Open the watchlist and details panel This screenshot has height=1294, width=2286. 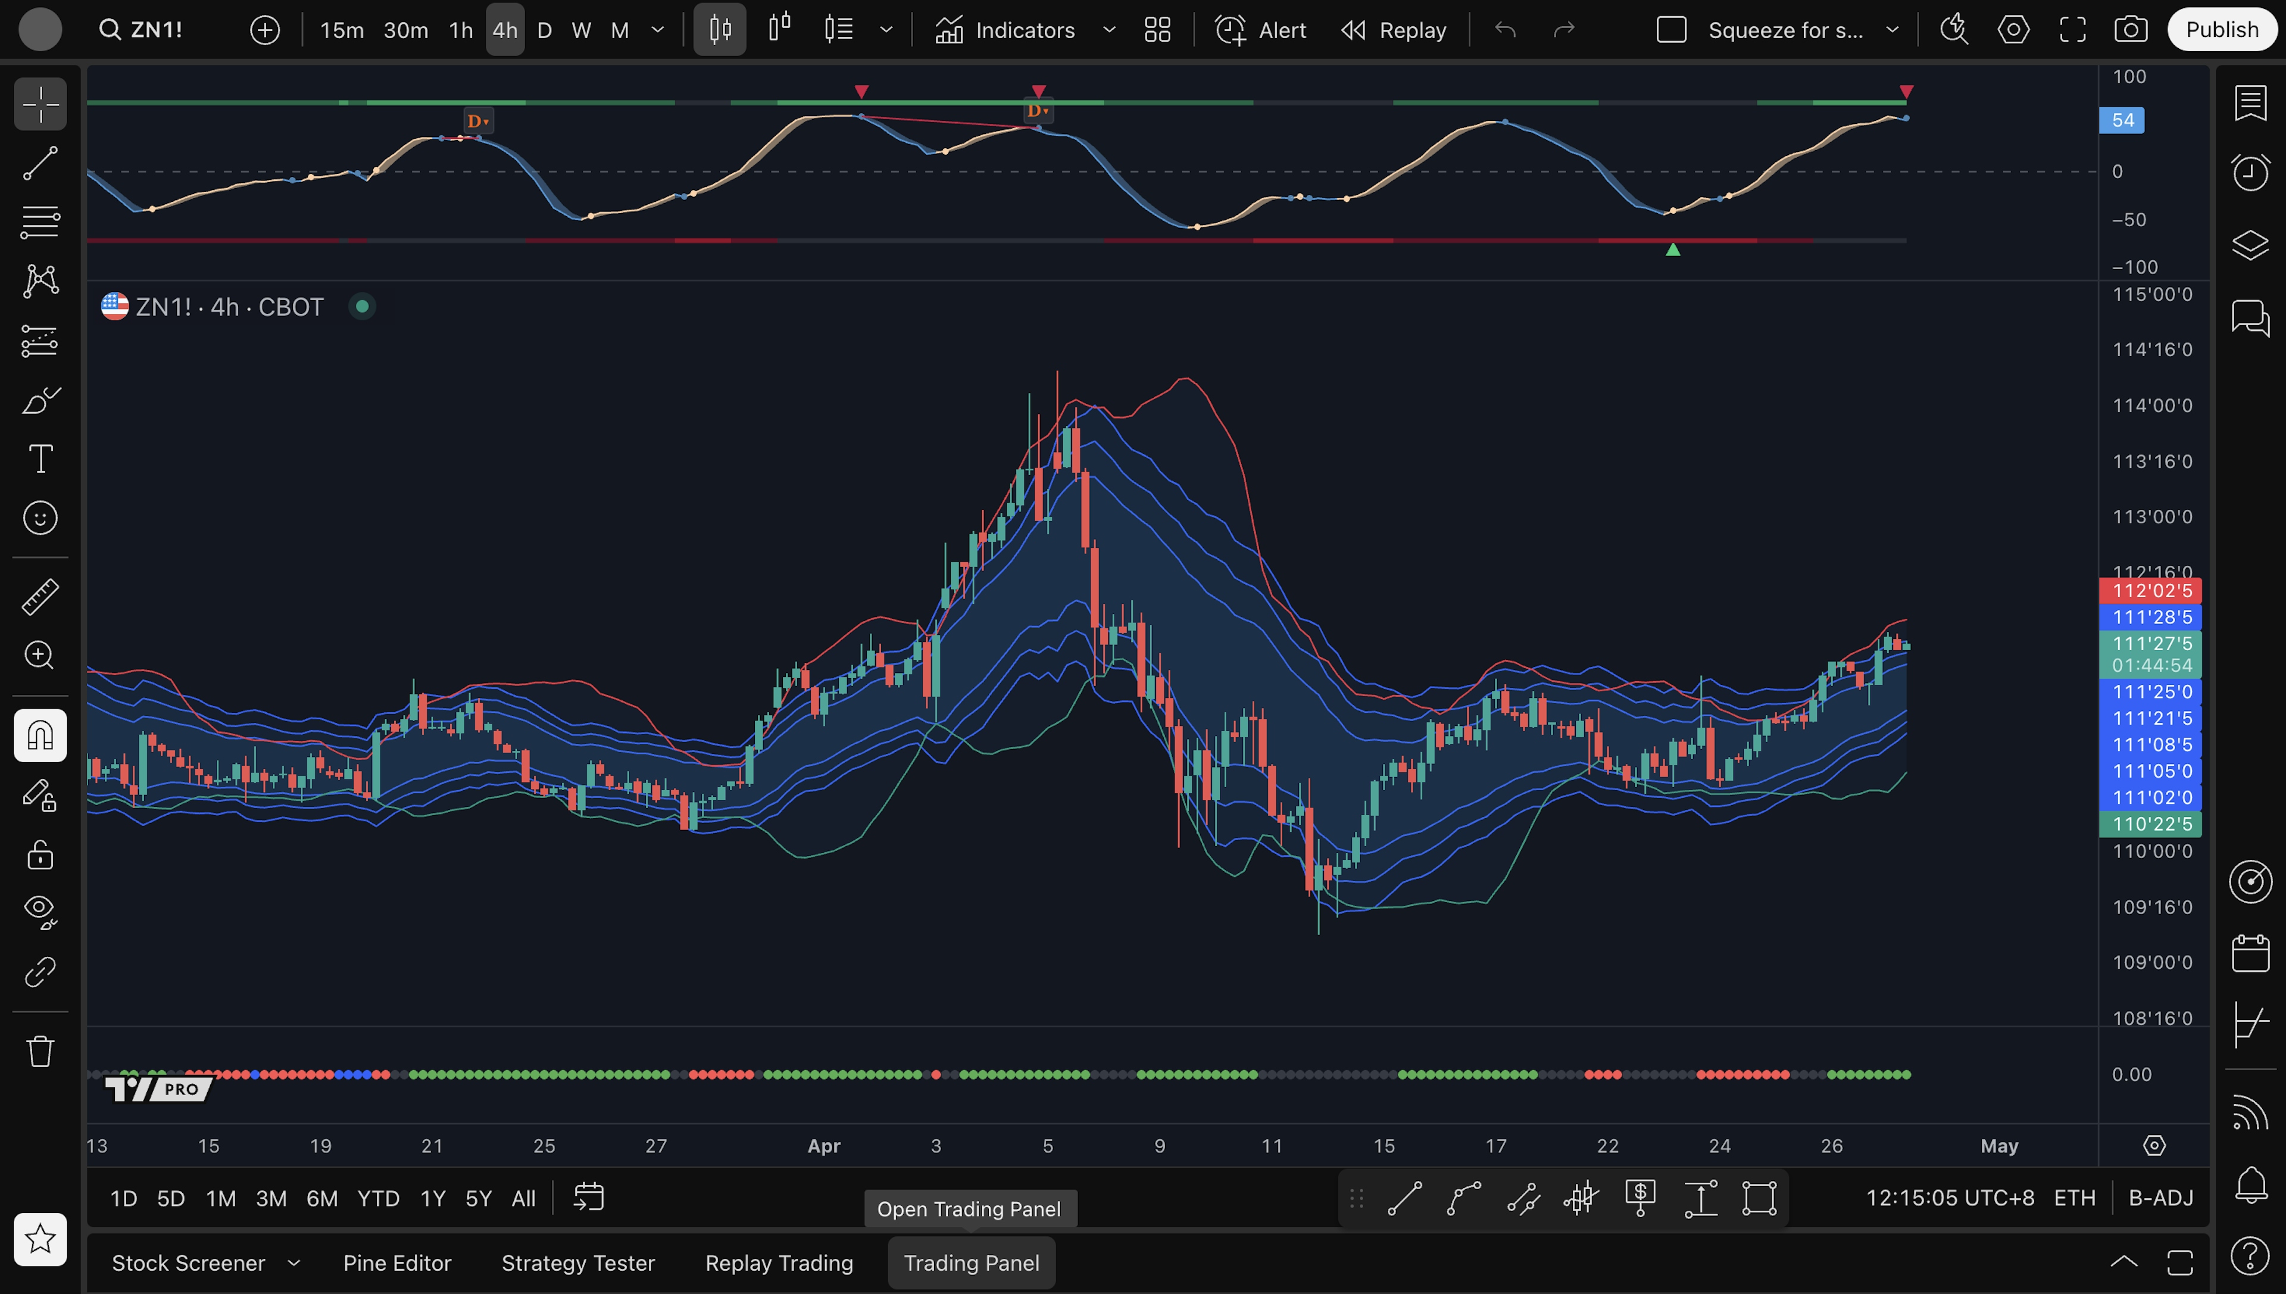pyautogui.click(x=2250, y=103)
